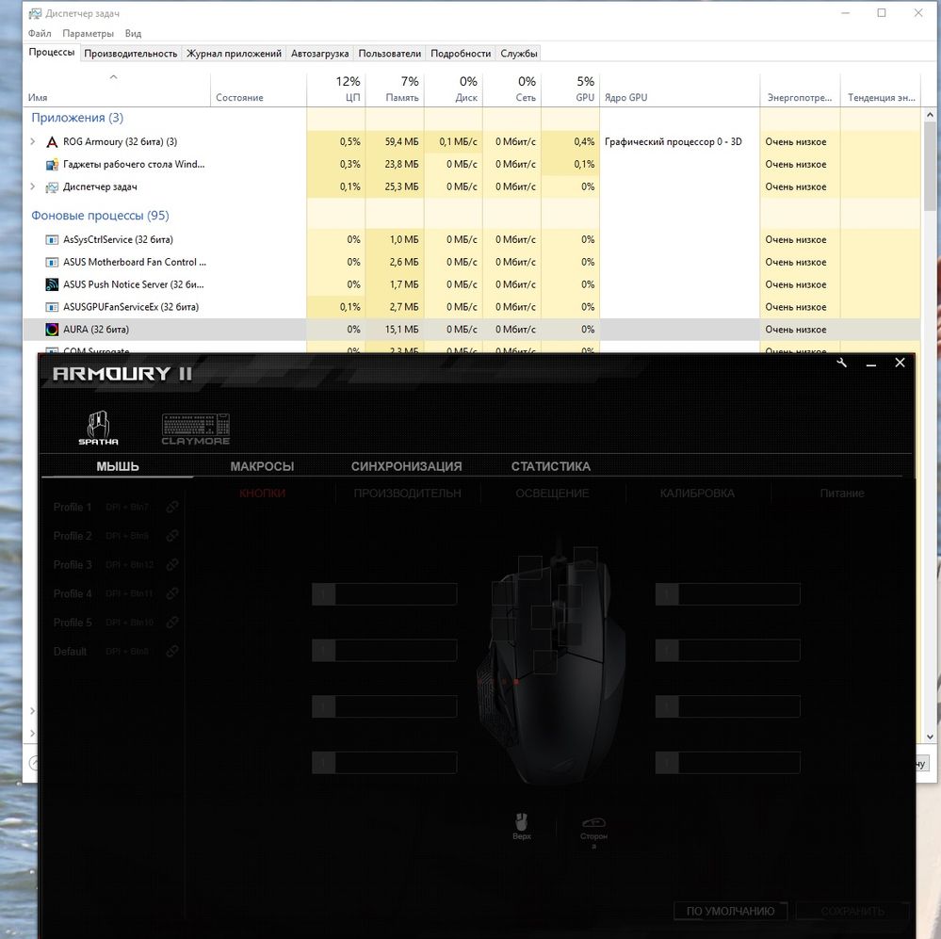The image size is (941, 939).
Task: Open the Параметры menu
Action: tap(89, 34)
